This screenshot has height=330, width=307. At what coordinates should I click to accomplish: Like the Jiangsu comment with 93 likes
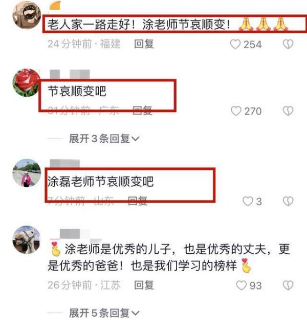click(241, 285)
